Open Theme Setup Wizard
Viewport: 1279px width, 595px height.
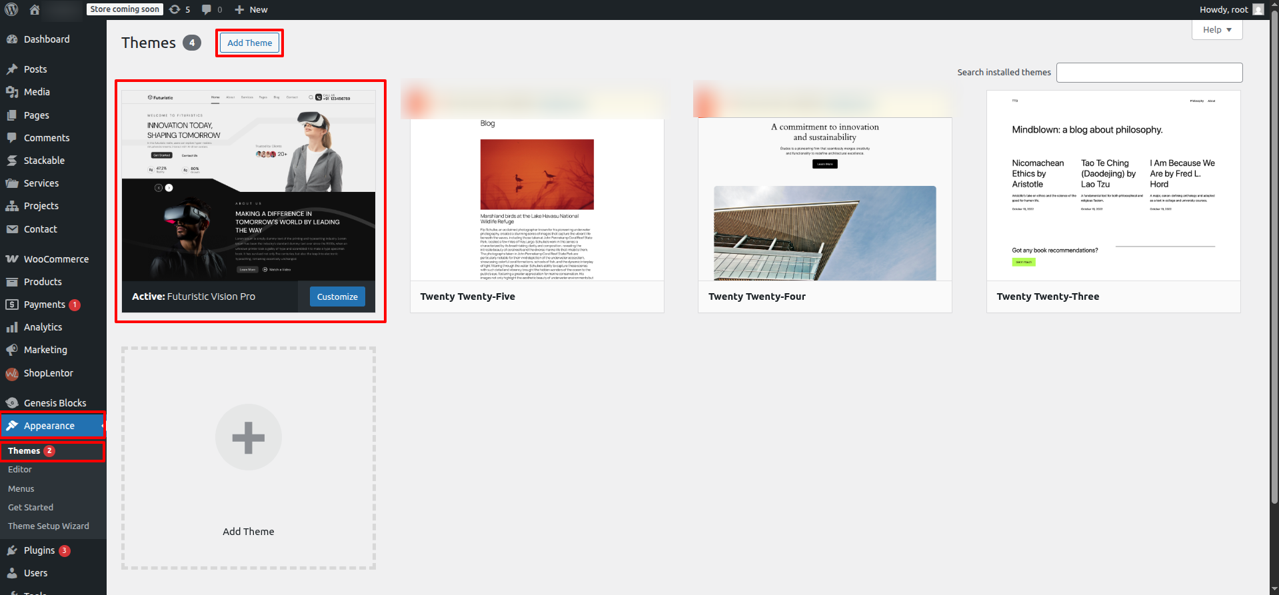tap(49, 526)
